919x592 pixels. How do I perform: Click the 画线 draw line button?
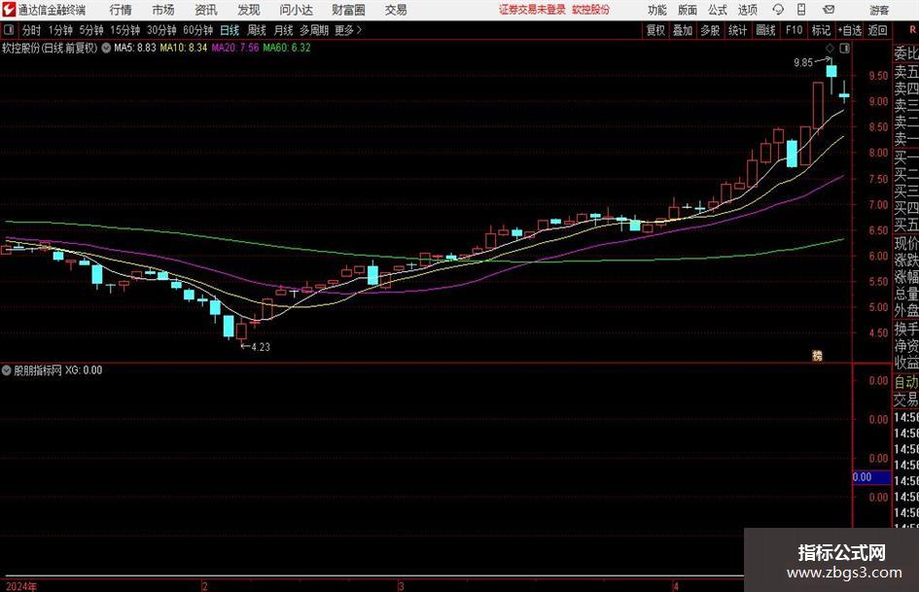coord(765,30)
